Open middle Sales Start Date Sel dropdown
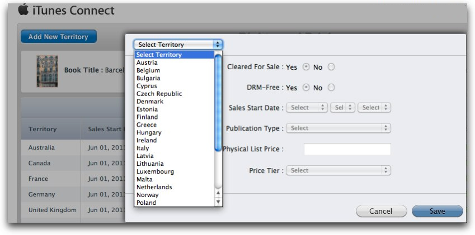This screenshot has height=235, width=475. click(x=342, y=108)
